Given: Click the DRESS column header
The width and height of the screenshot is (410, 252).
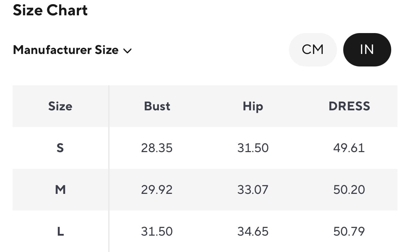Looking at the screenshot, I should [x=349, y=106].
